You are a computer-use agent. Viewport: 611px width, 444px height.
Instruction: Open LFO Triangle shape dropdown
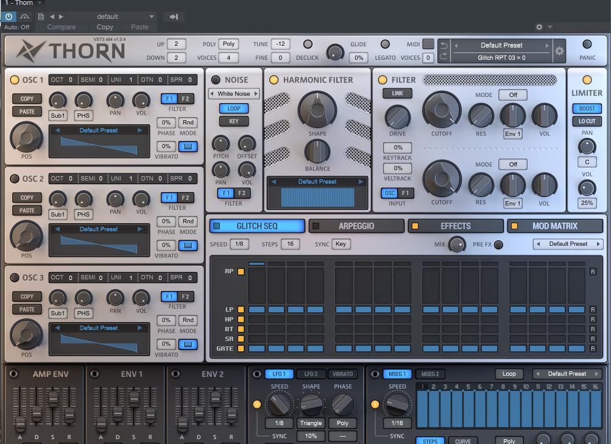coord(311,423)
